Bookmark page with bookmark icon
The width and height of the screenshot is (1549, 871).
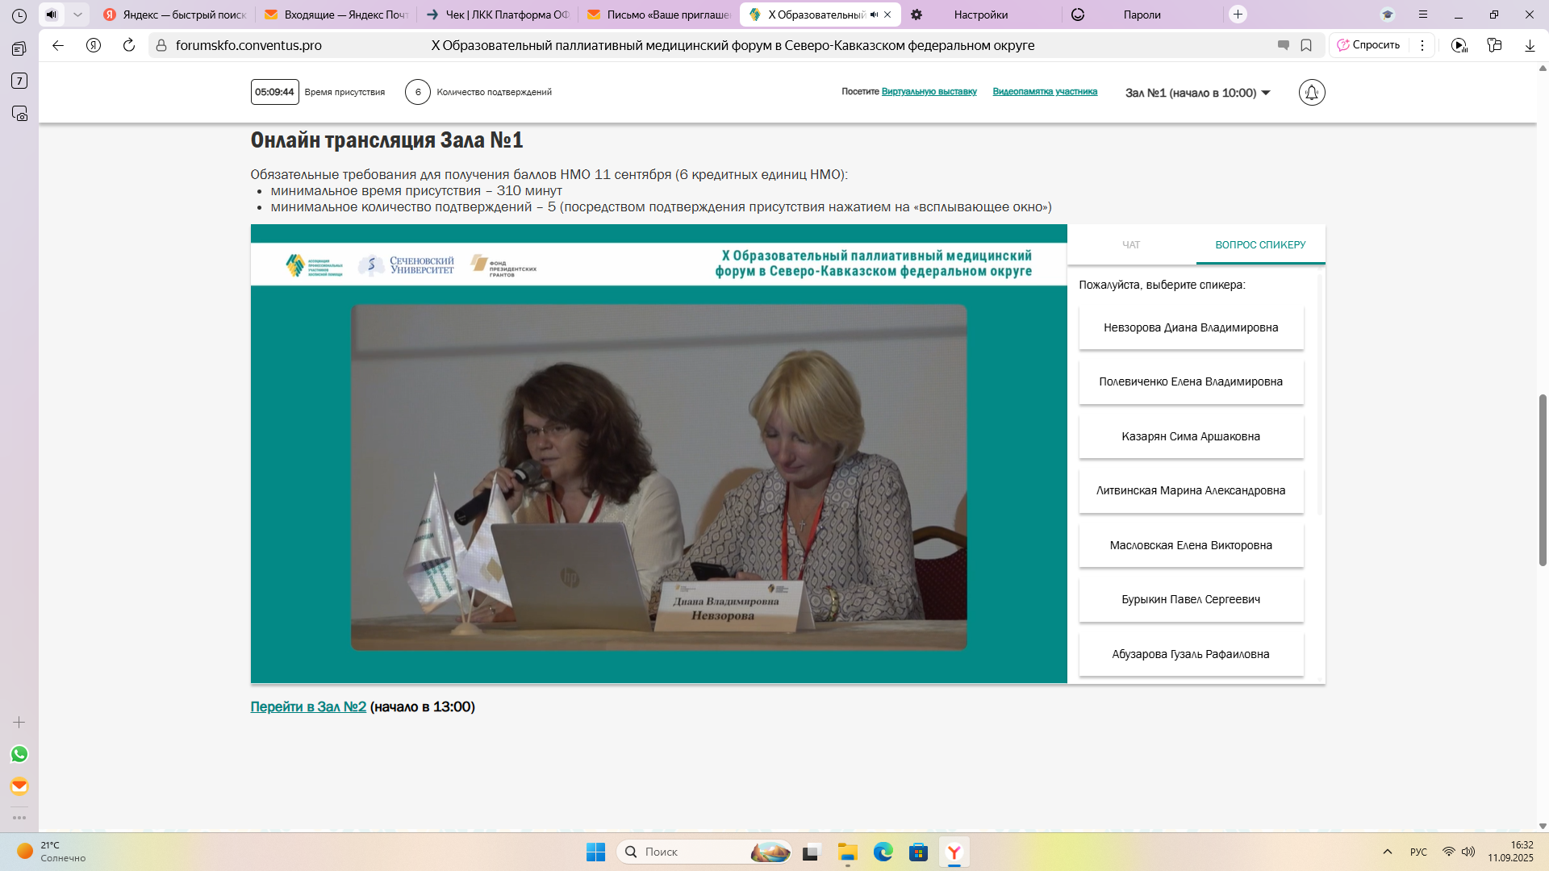1306,45
